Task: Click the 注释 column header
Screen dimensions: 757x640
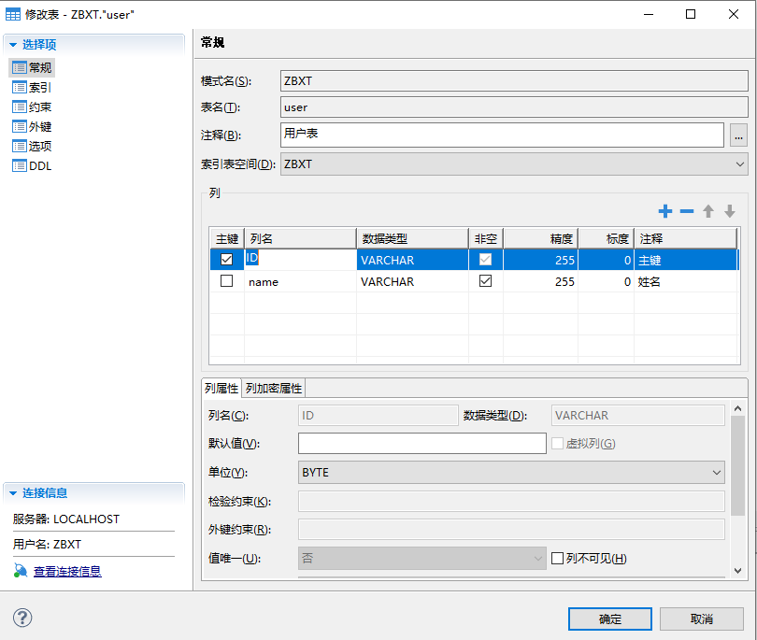Action: pyautogui.click(x=686, y=238)
